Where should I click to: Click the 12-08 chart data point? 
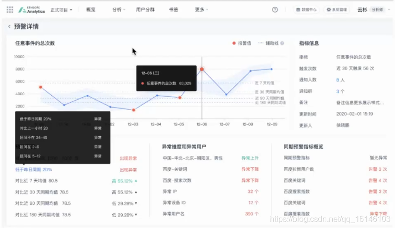[x=251, y=71]
